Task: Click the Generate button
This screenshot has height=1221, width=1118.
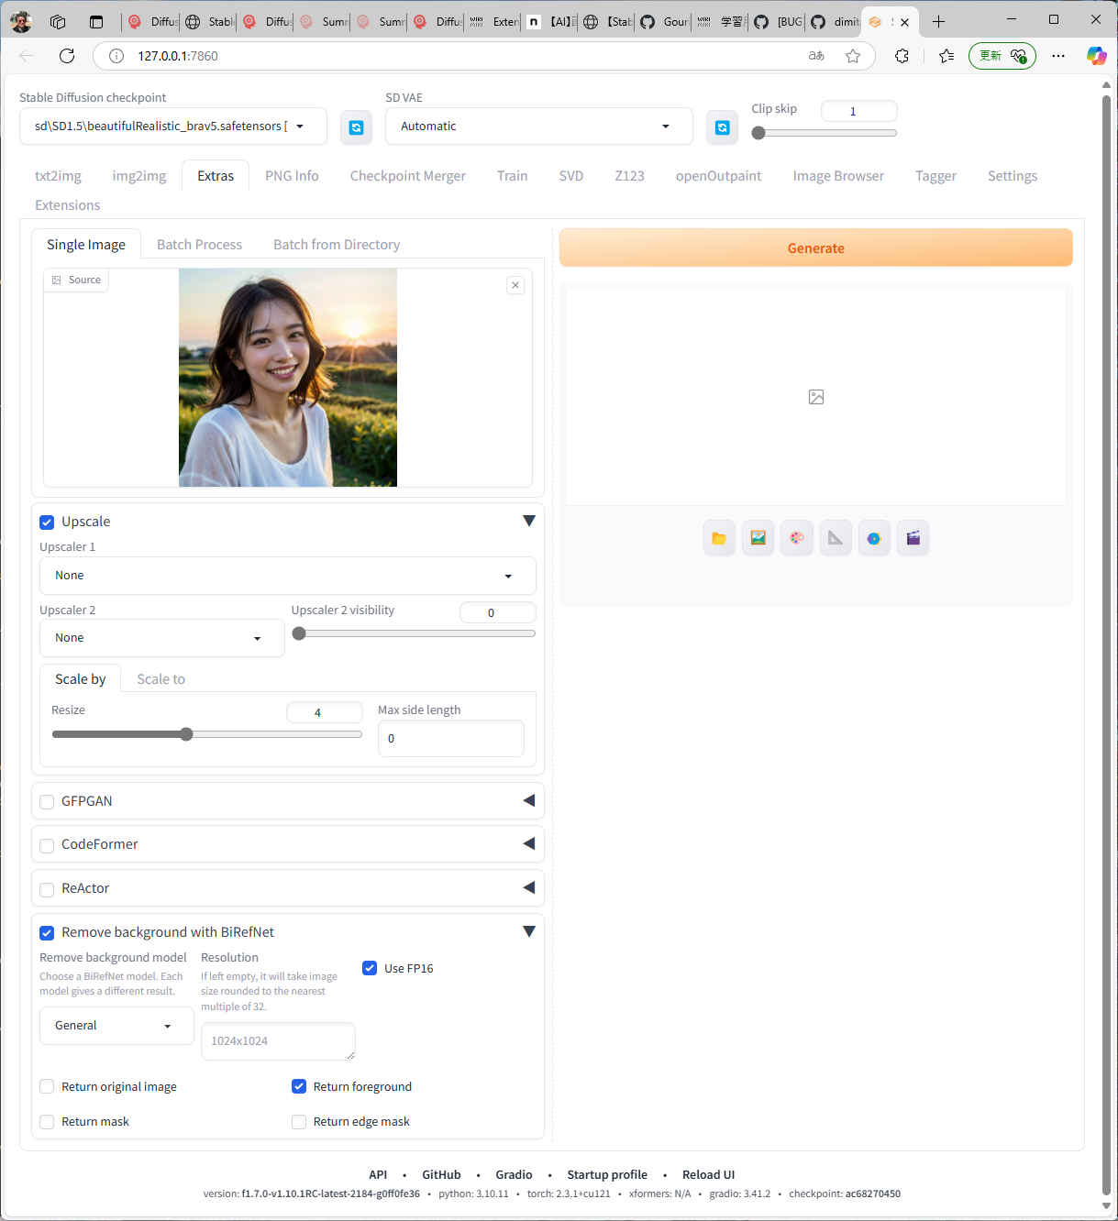Action: pyautogui.click(x=815, y=248)
